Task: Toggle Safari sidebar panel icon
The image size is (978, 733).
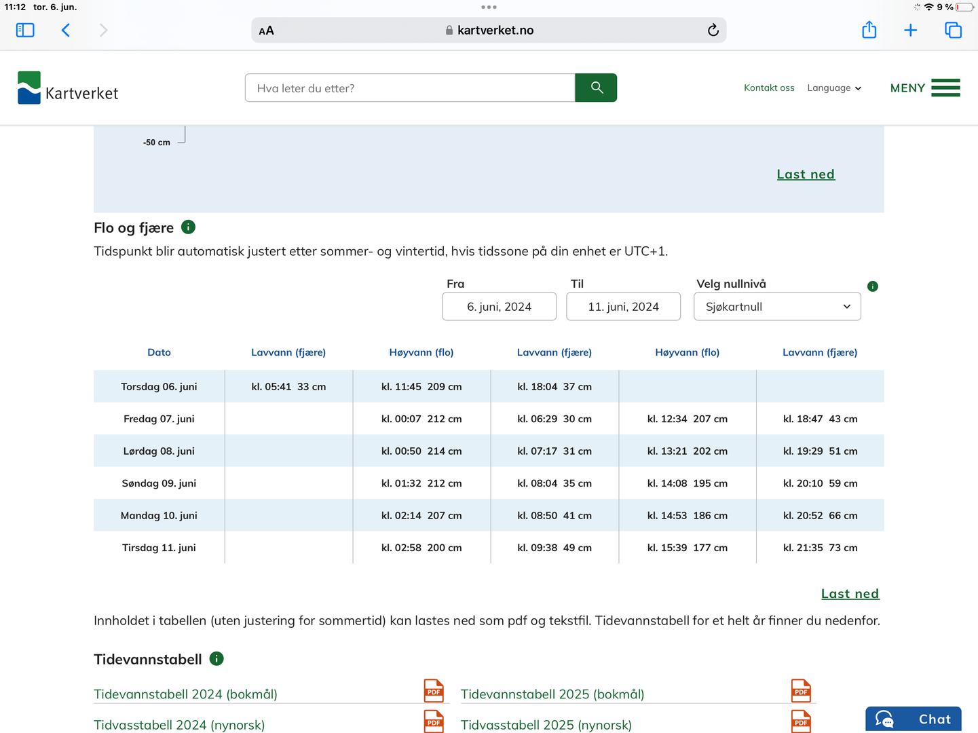Action: 25,31
